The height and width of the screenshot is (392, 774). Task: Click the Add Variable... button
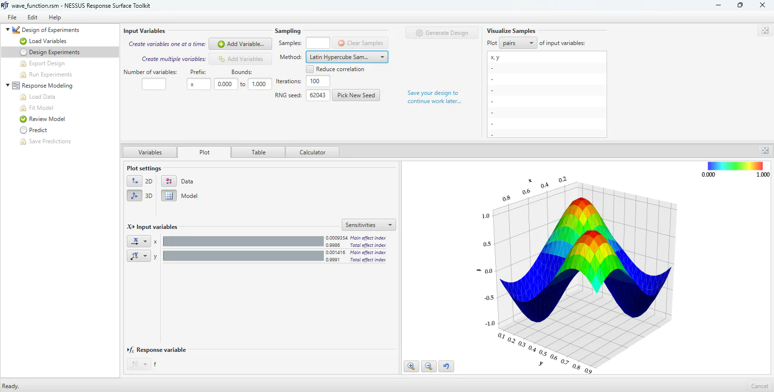[240, 44]
